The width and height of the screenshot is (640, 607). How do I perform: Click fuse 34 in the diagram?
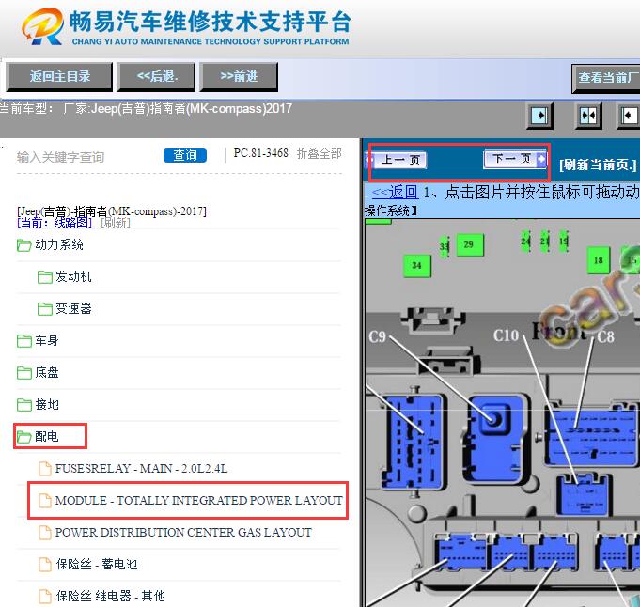416,266
